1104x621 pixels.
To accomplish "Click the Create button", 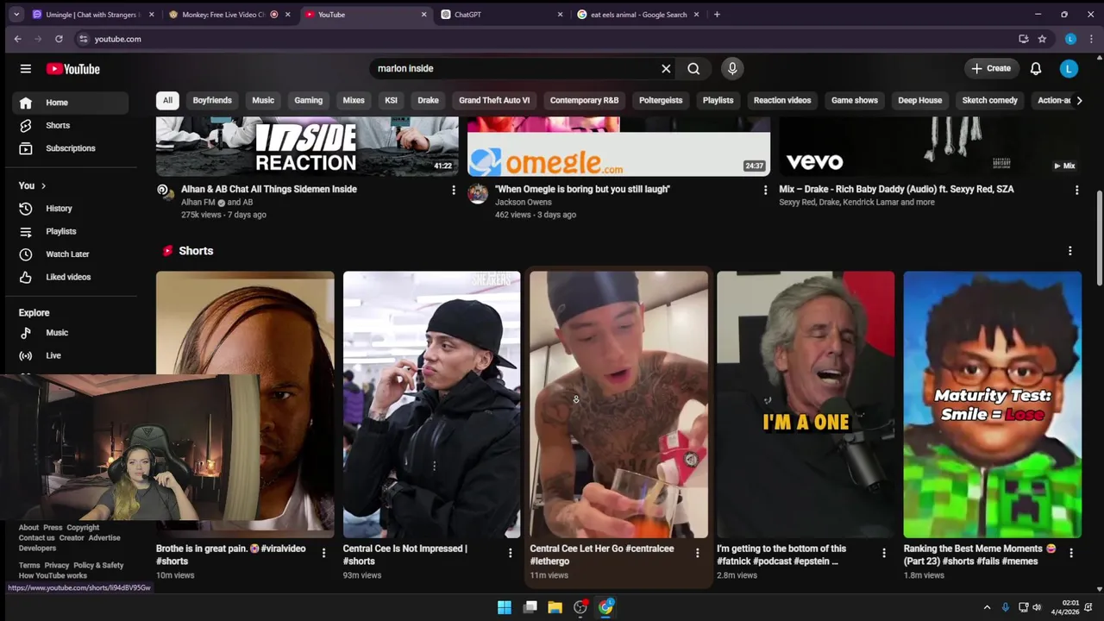I will pos(991,69).
